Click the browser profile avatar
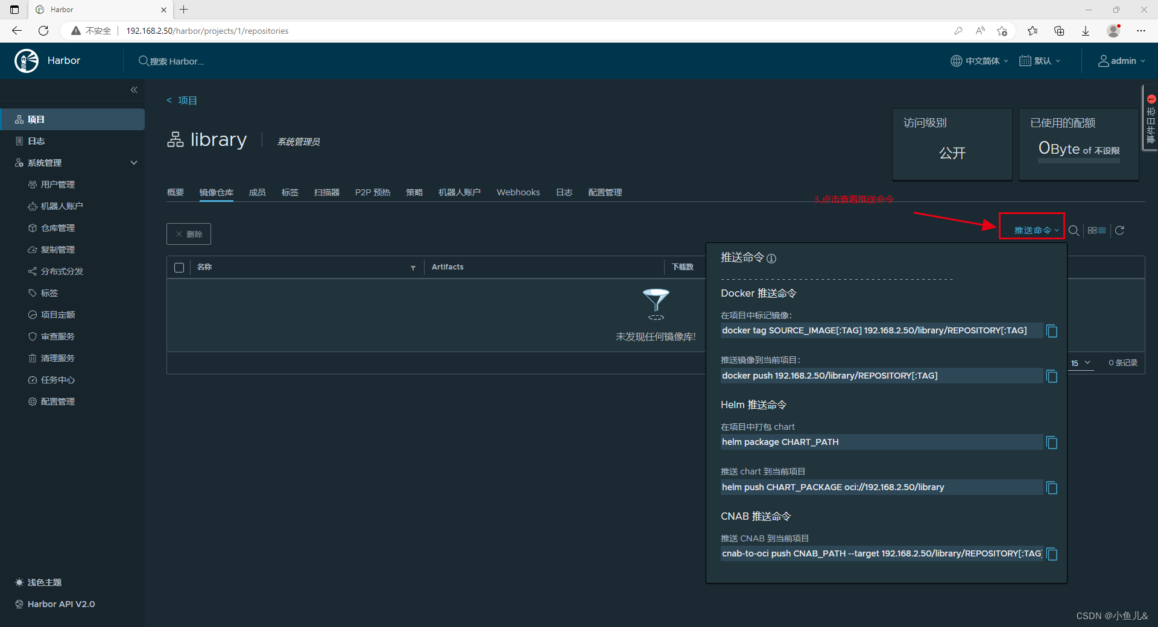Viewport: 1158px width, 627px height. pyautogui.click(x=1113, y=31)
